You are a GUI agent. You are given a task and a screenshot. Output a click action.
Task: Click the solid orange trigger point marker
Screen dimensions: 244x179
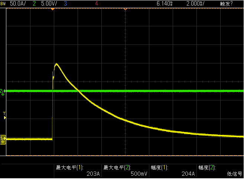(53, 9)
